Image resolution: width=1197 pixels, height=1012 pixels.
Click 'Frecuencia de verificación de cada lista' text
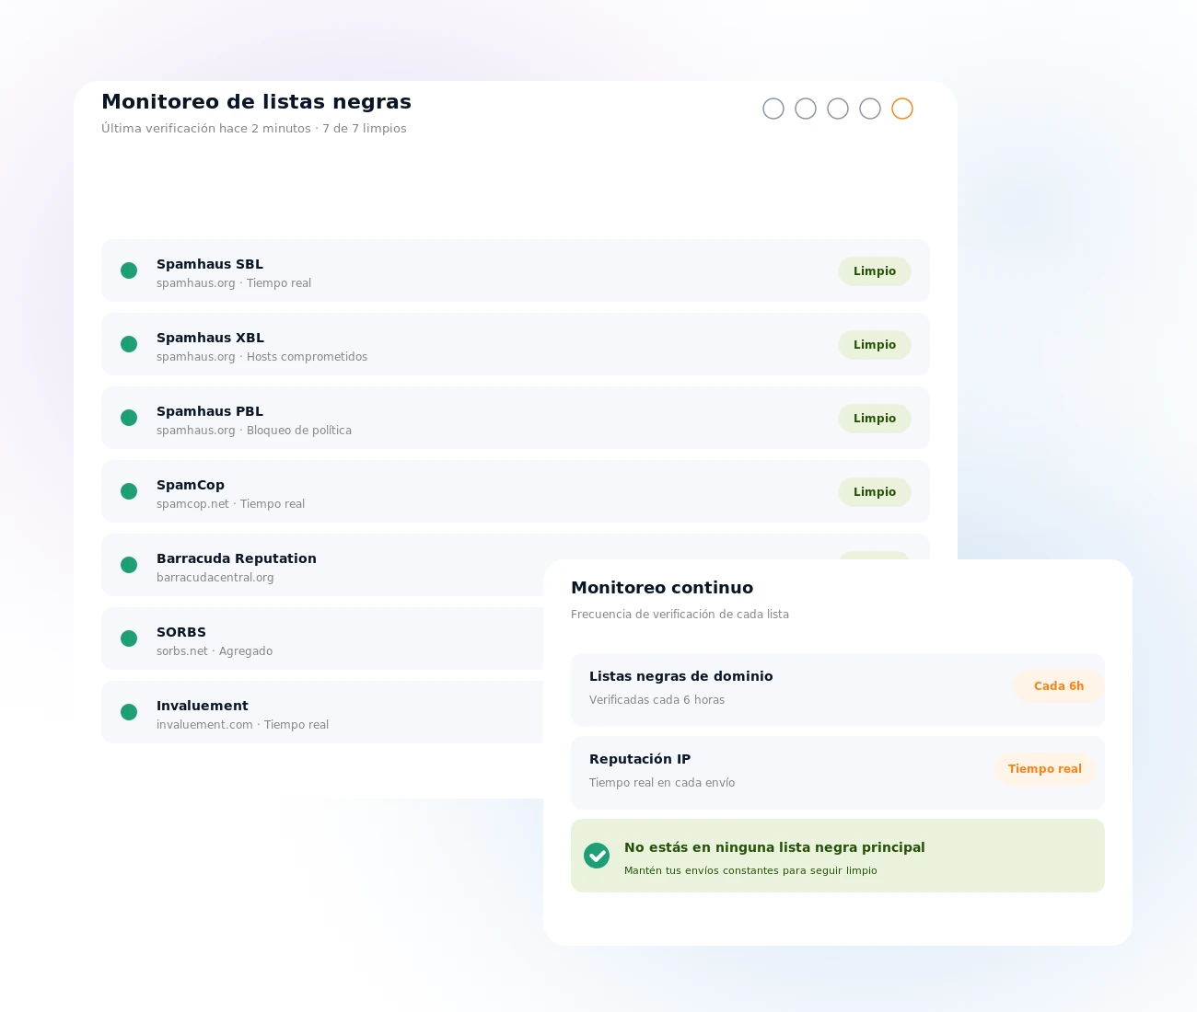click(680, 615)
